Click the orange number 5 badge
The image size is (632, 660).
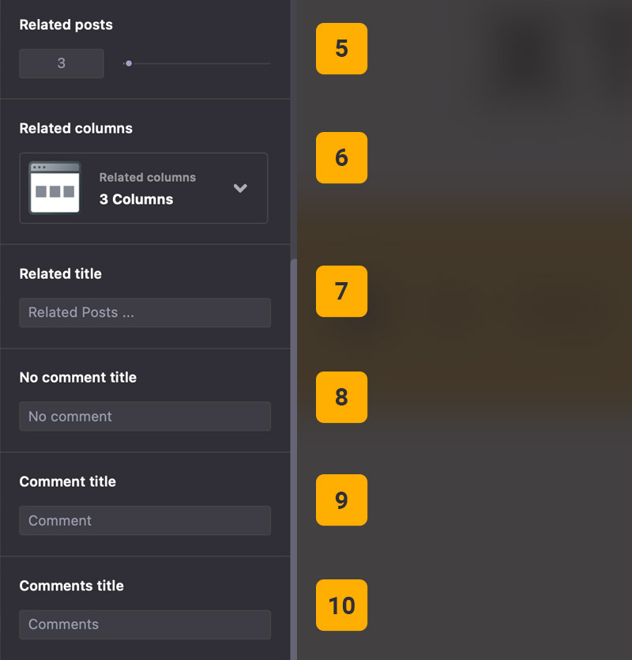point(341,49)
